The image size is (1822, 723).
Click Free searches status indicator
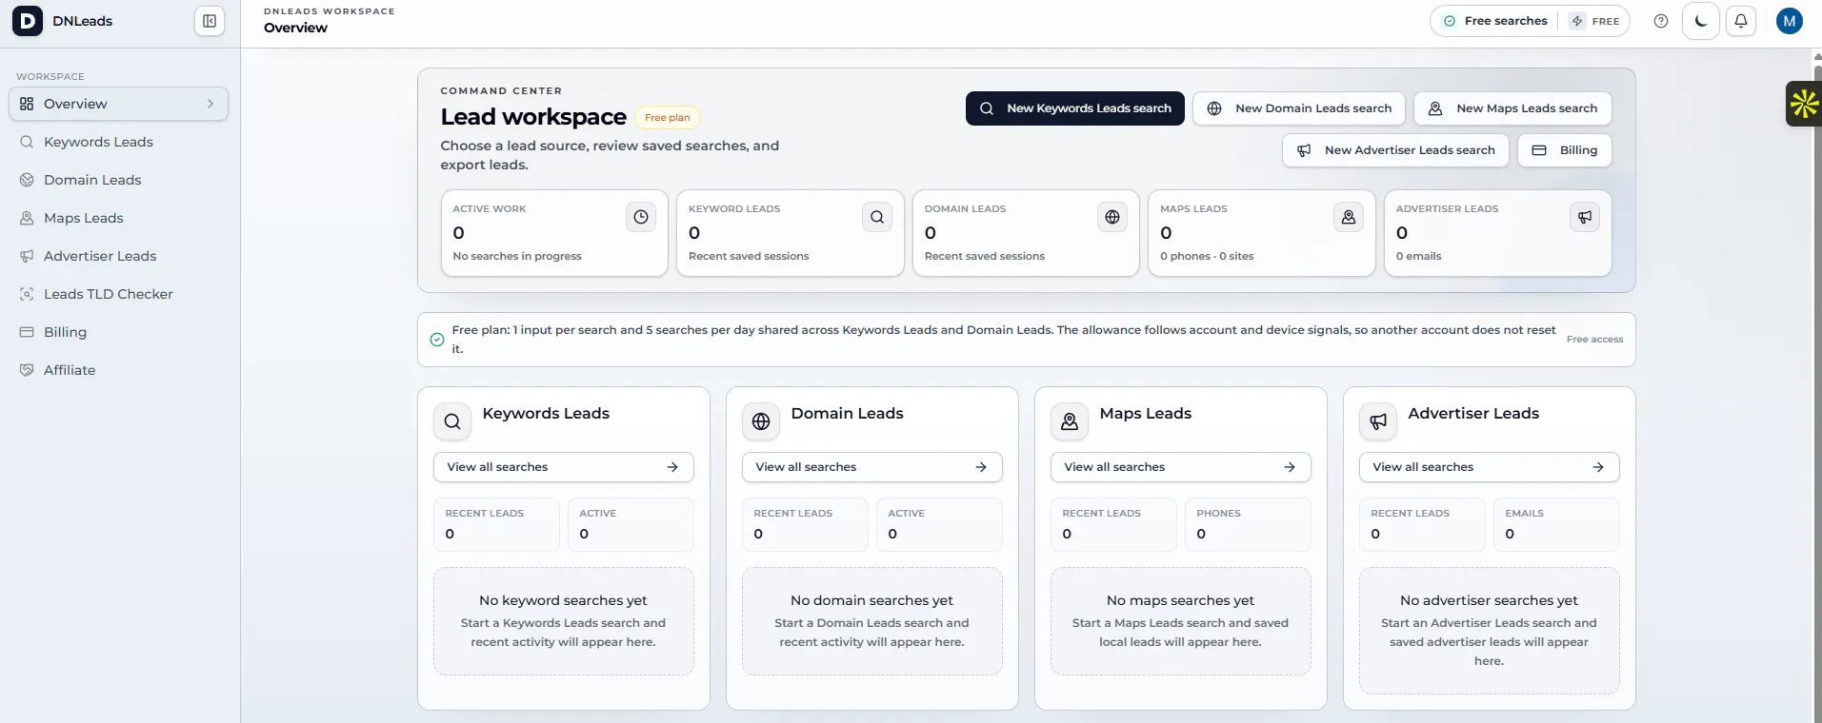(1495, 21)
